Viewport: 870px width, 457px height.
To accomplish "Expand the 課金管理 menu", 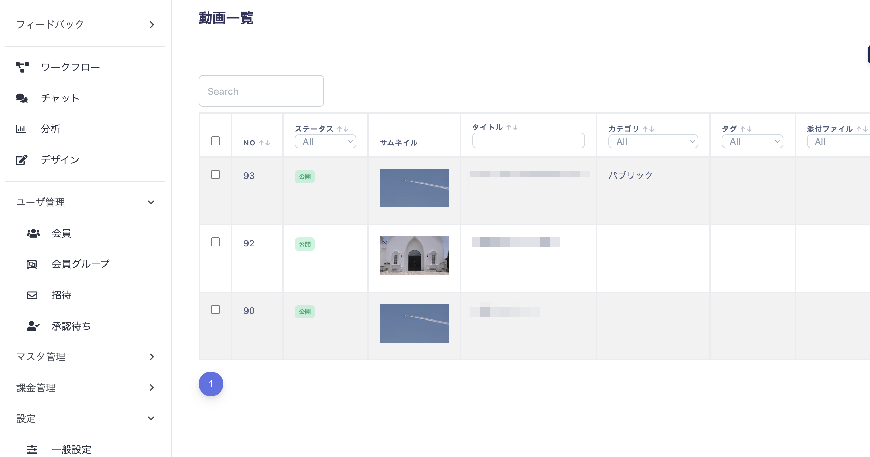I will [x=152, y=388].
